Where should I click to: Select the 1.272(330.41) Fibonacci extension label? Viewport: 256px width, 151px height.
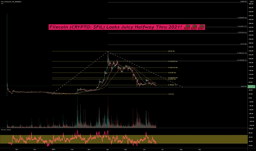pyautogui.click(x=242, y=32)
